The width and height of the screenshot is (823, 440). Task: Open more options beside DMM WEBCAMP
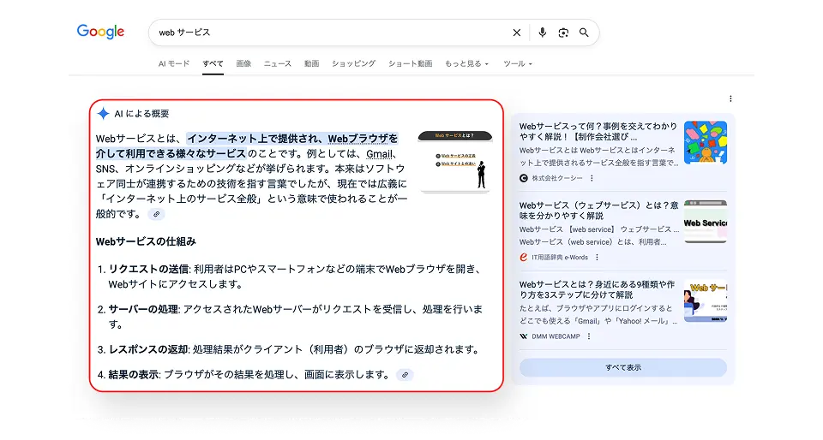(x=589, y=336)
